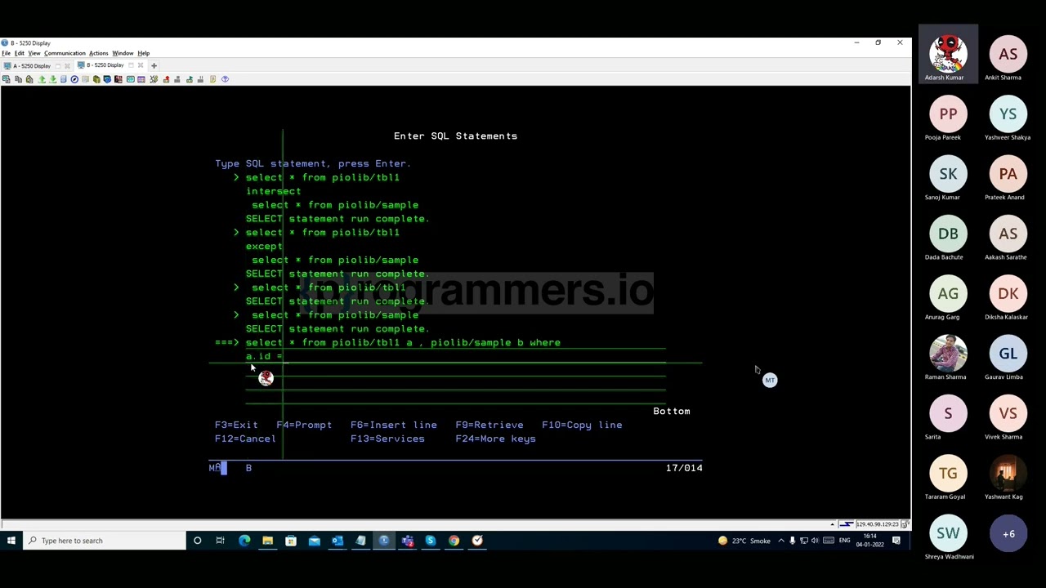Click the F12=Cancel function key

pos(245,439)
